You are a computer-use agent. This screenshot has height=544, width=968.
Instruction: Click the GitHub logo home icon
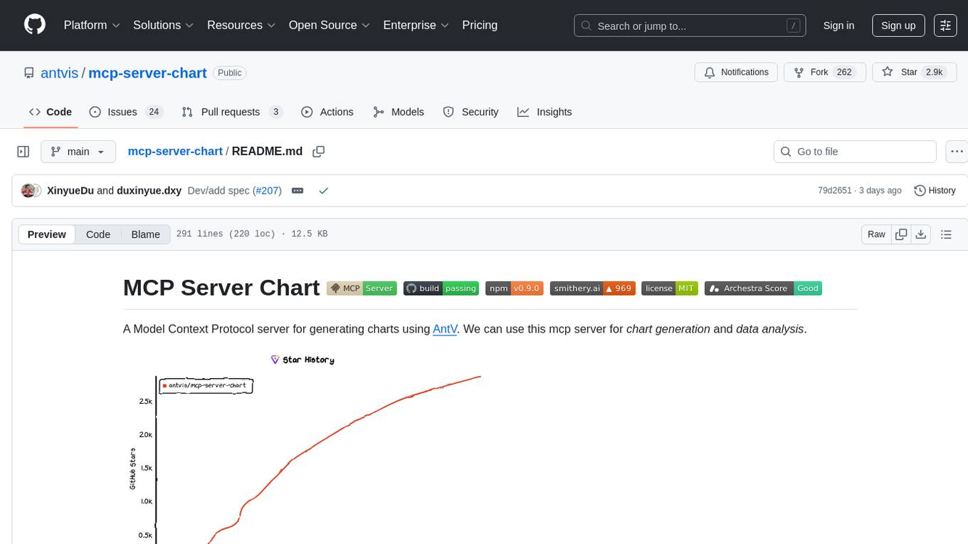tap(35, 25)
